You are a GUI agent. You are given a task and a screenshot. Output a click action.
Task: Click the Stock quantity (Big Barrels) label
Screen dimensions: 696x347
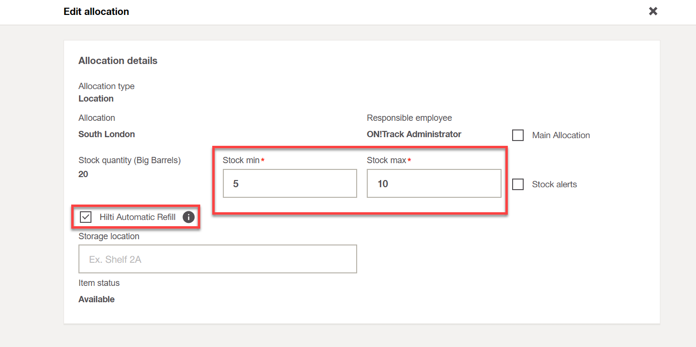(x=129, y=160)
